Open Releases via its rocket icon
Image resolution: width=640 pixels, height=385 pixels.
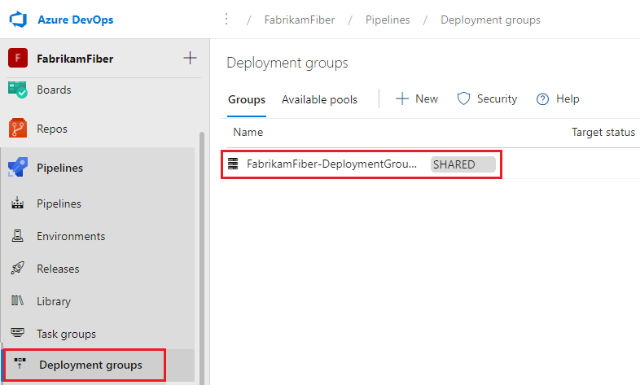click(18, 269)
